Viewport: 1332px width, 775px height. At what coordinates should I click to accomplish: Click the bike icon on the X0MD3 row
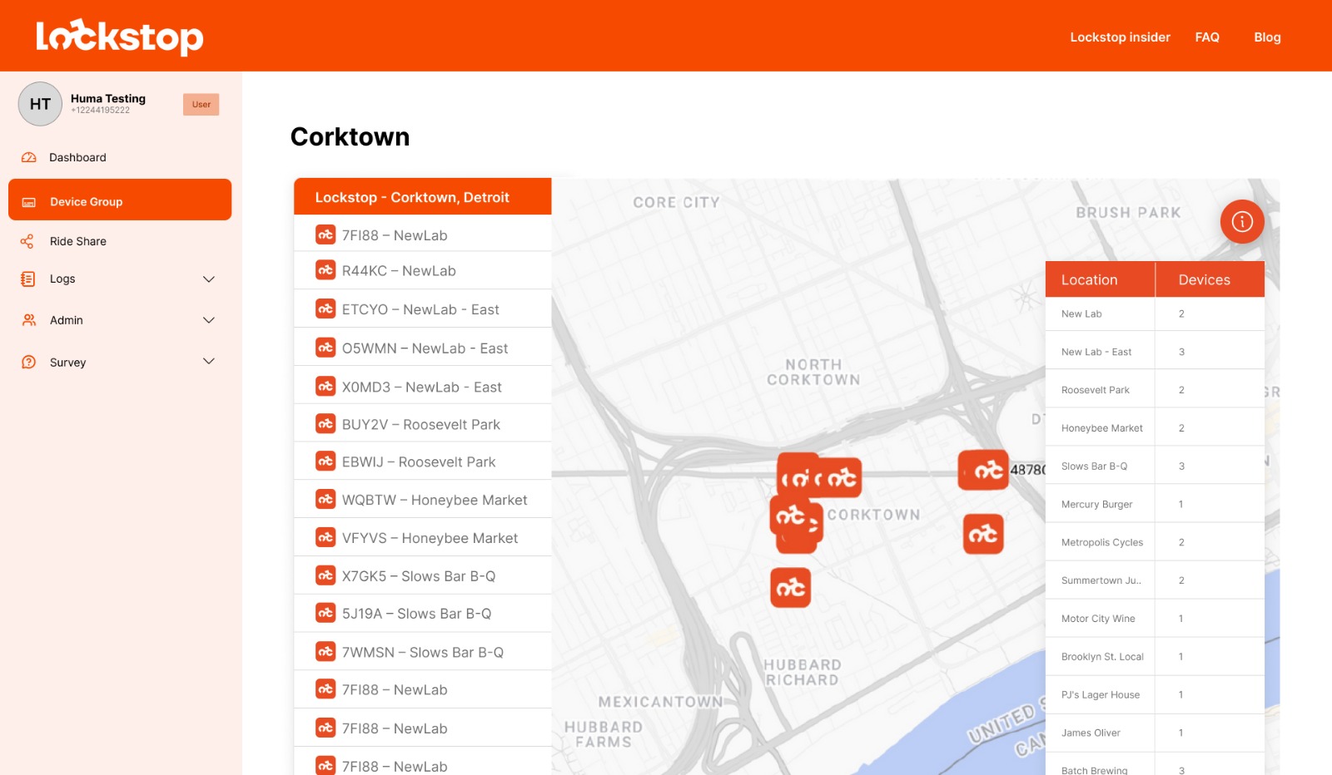click(x=326, y=387)
